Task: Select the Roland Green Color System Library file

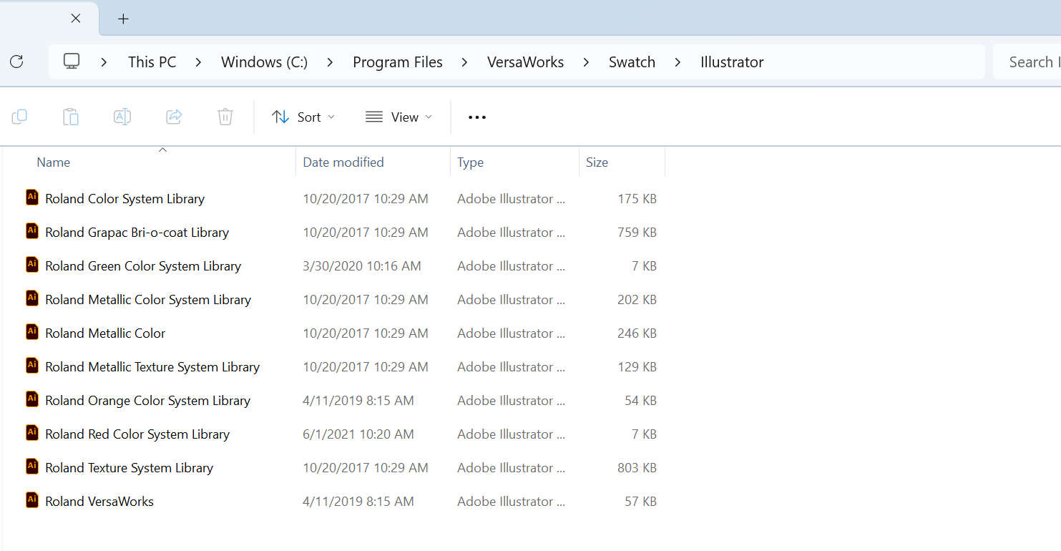Action: pyautogui.click(x=142, y=265)
